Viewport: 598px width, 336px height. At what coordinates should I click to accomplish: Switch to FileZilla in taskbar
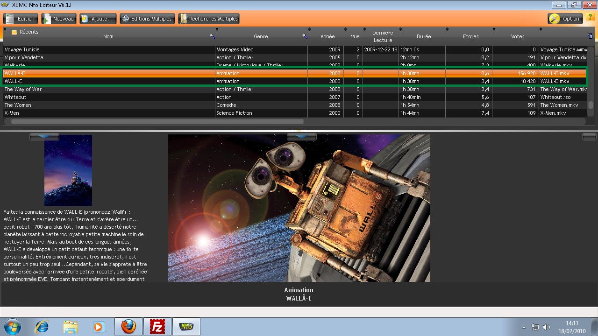click(x=157, y=327)
